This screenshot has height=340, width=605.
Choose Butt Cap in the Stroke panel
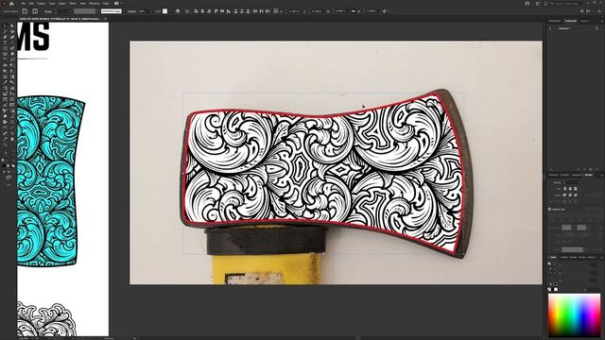click(565, 189)
